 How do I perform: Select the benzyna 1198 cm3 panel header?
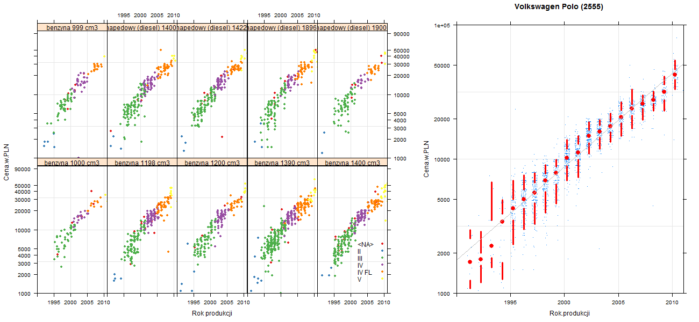click(142, 163)
